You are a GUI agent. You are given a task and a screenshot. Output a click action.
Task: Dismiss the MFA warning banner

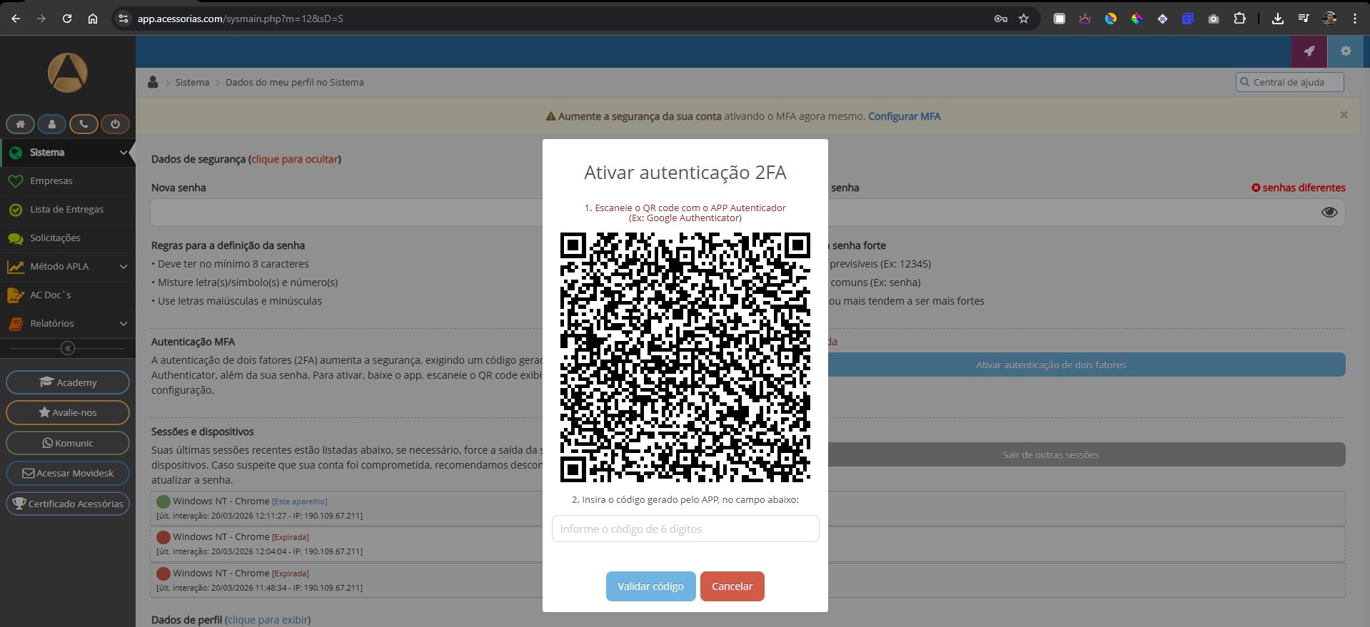pos(1344,115)
